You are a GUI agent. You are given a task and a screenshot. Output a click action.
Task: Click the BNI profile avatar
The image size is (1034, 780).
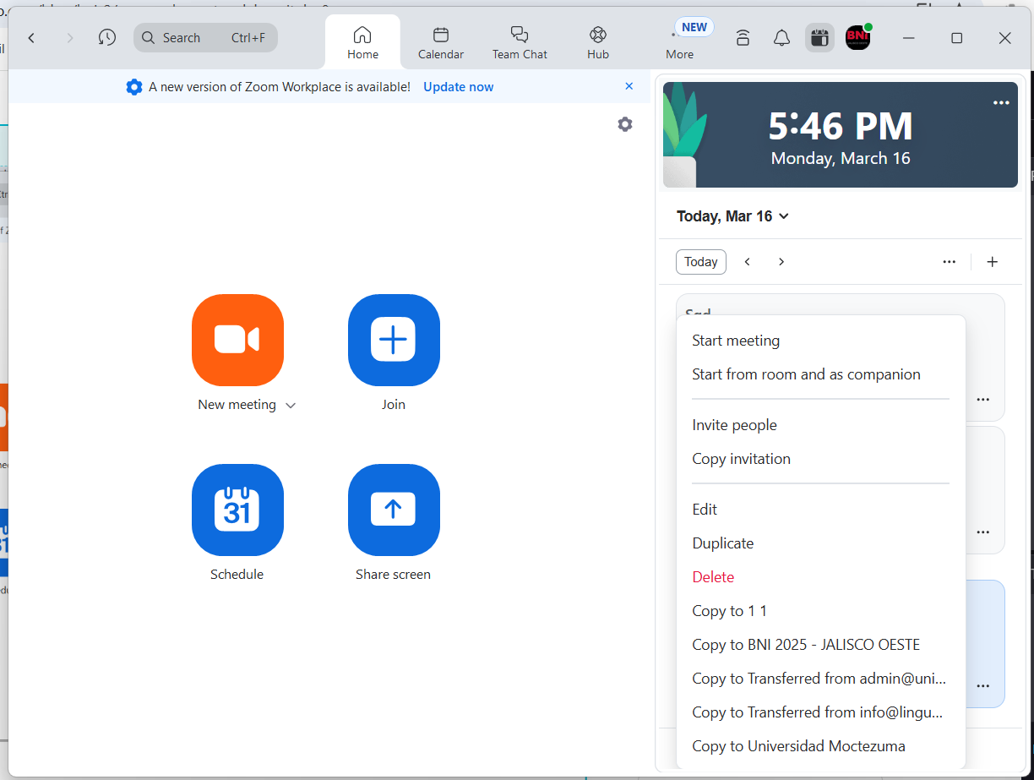[x=857, y=38]
